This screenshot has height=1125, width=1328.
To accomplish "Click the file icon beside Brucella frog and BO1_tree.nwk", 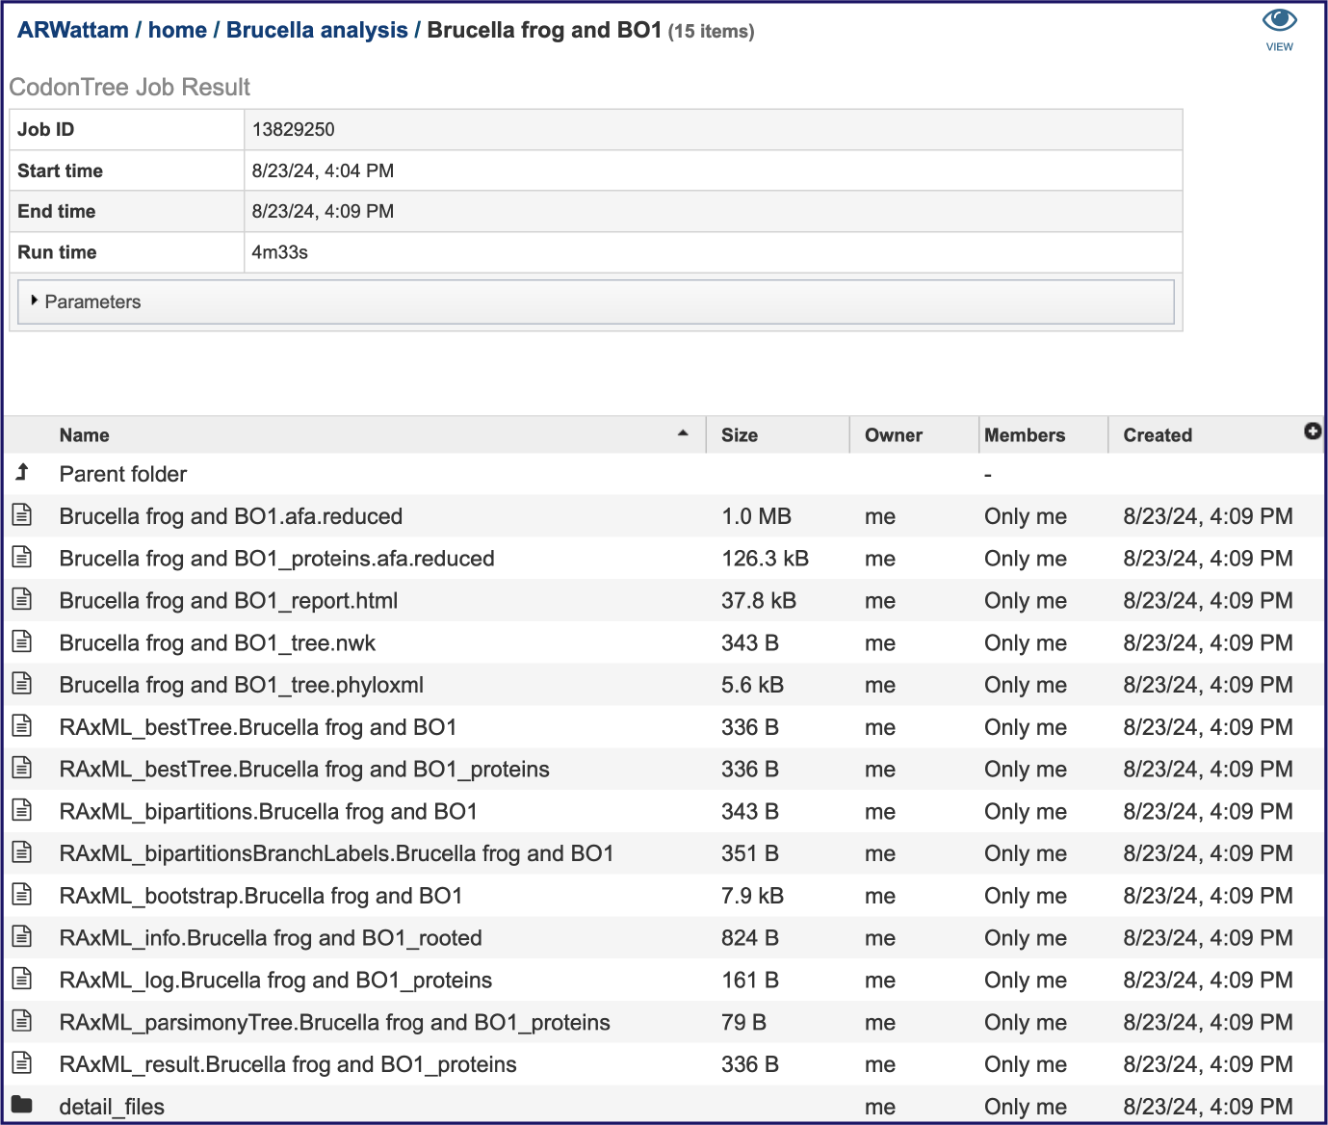I will [x=22, y=641].
